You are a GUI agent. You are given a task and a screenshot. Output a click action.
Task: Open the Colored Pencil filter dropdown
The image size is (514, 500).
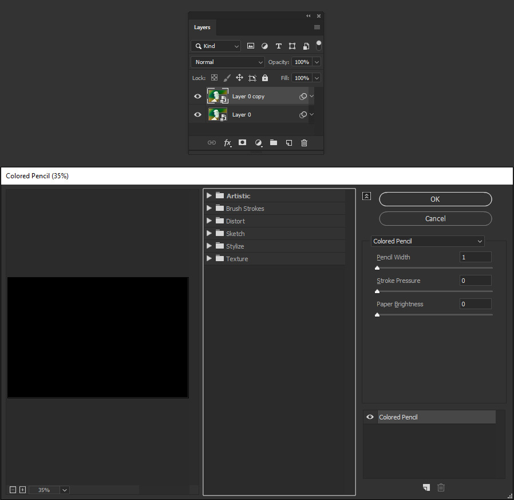click(428, 241)
